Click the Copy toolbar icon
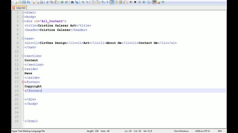 pyautogui.click(x=52, y=2)
